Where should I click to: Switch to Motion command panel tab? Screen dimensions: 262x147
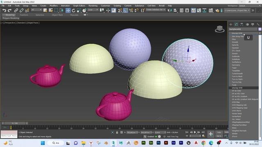click(247, 24)
